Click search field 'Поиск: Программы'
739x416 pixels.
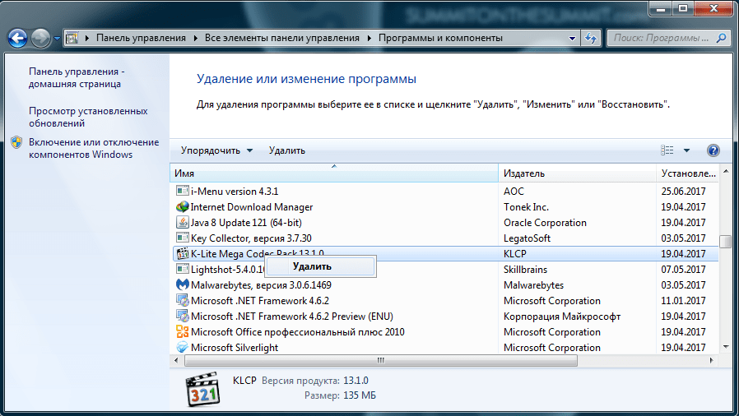(662, 38)
